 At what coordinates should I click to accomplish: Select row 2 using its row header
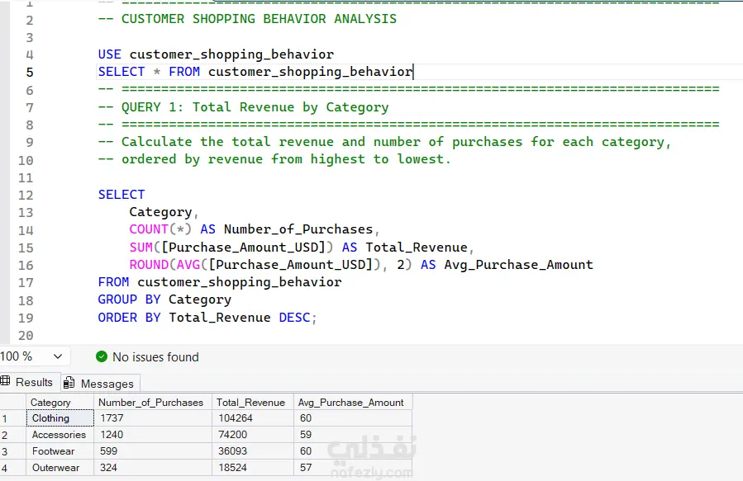point(12,435)
